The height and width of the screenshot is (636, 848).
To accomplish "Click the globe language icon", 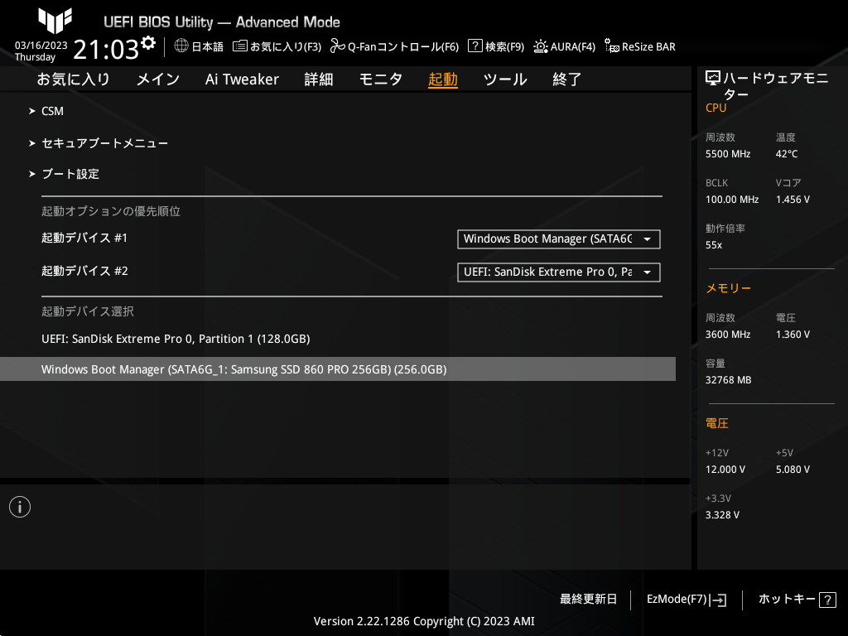I will click(x=181, y=46).
